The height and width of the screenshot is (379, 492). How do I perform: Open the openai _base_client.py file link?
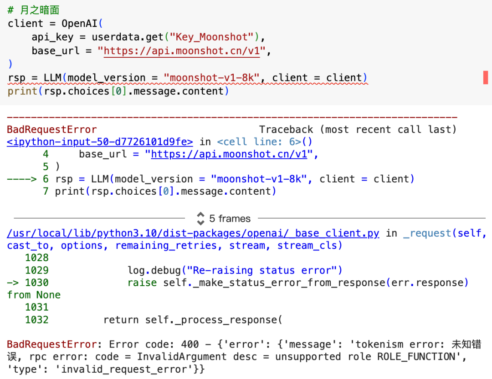(x=193, y=233)
